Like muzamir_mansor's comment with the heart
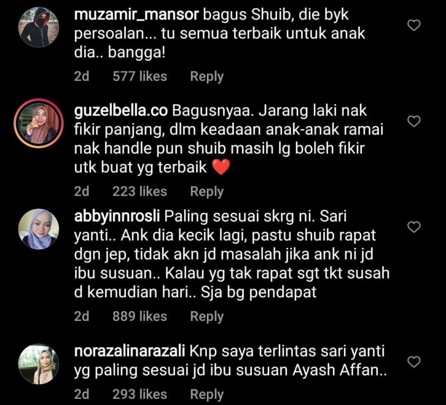Screen dimensions: 446x405 pos(414,25)
